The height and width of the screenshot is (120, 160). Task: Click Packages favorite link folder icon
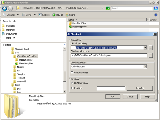click(3, 26)
